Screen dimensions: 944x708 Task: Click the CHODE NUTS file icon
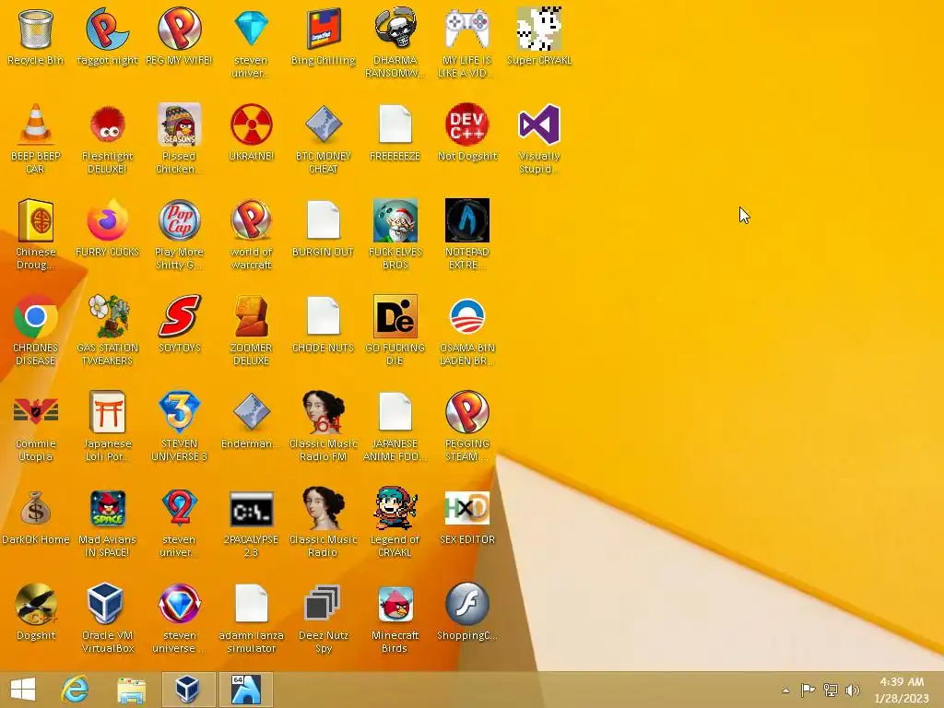pos(324,316)
